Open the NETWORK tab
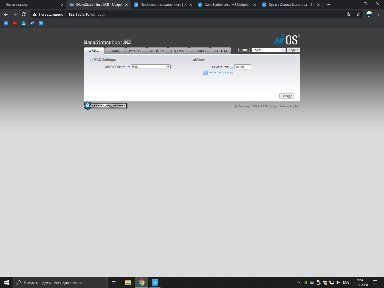384x288 pixels. click(157, 51)
